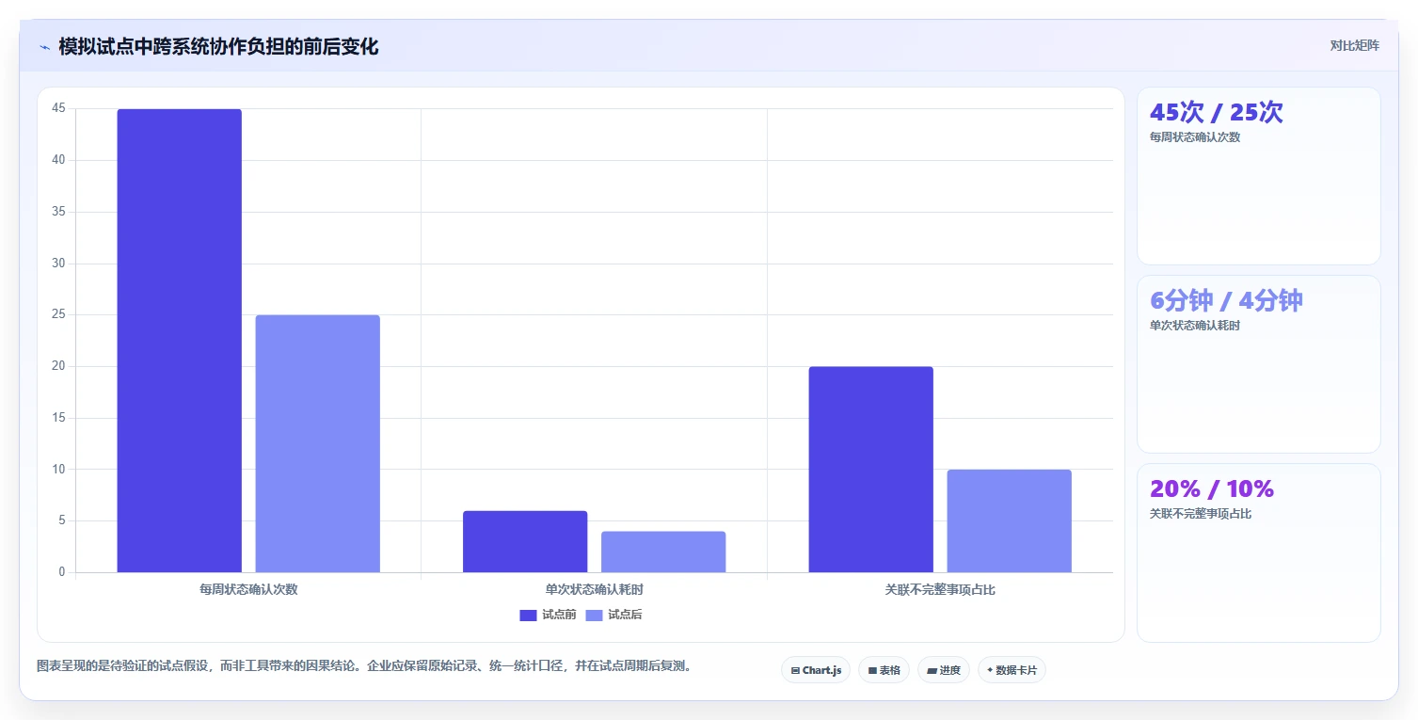Click the 试点后 bar for 关联不完整事项占比
1418x720 pixels.
[1010, 520]
